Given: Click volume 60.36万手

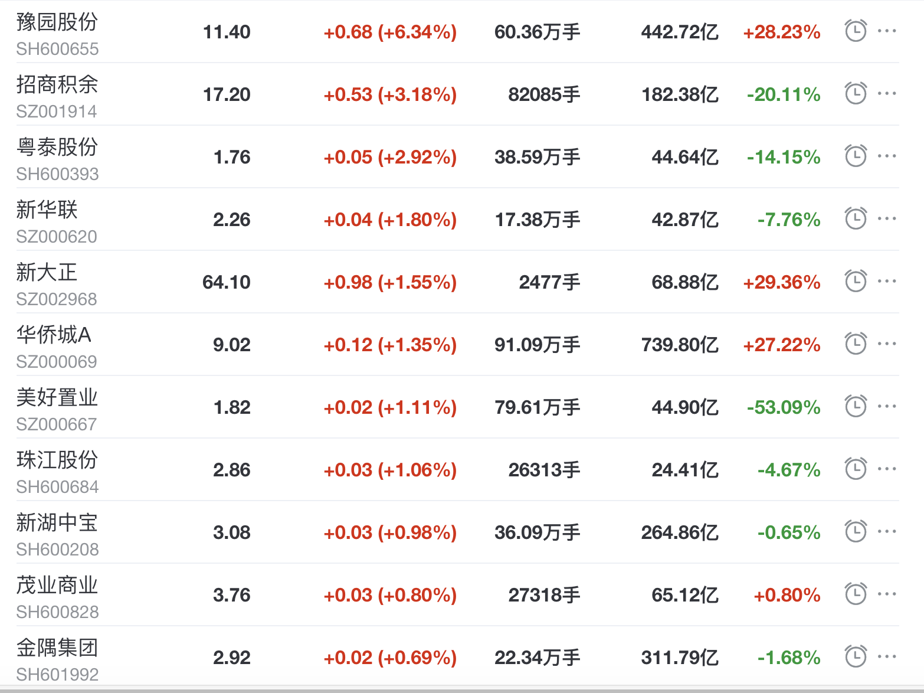Looking at the screenshot, I should 538,32.
